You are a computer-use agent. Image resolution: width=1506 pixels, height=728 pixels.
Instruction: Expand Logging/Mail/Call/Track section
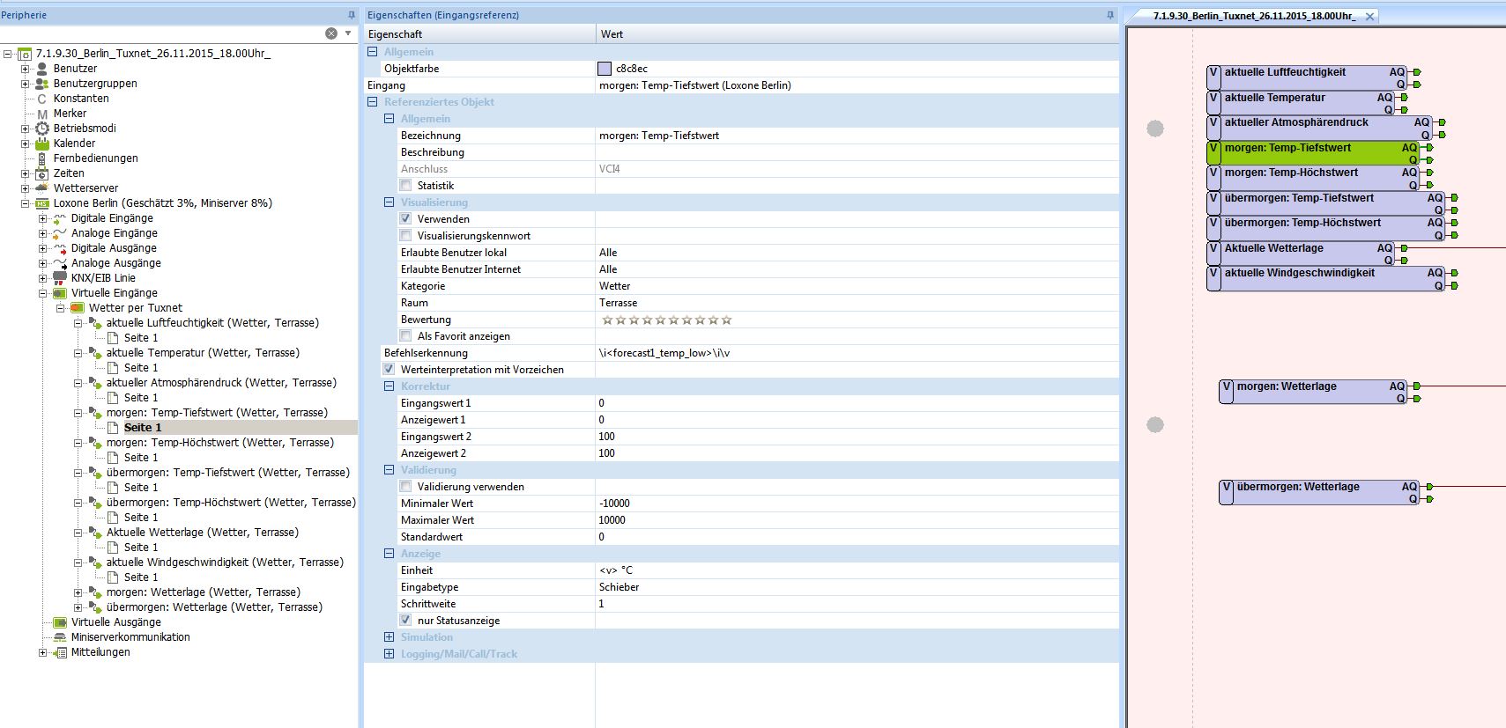pos(389,654)
